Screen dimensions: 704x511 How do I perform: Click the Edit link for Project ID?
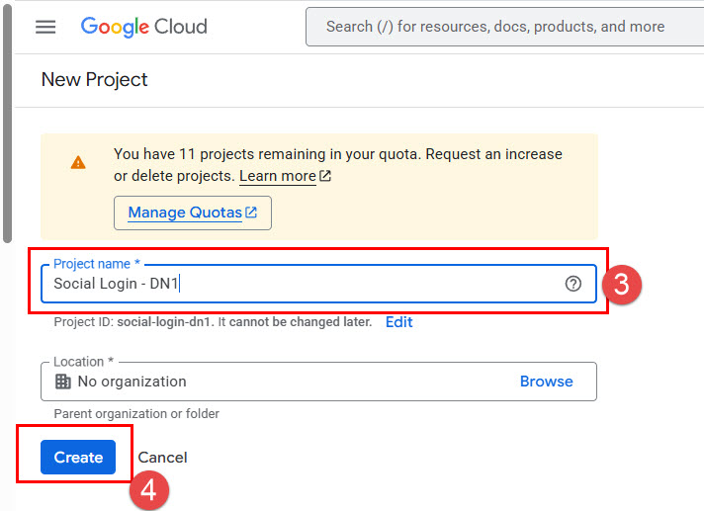(x=398, y=322)
